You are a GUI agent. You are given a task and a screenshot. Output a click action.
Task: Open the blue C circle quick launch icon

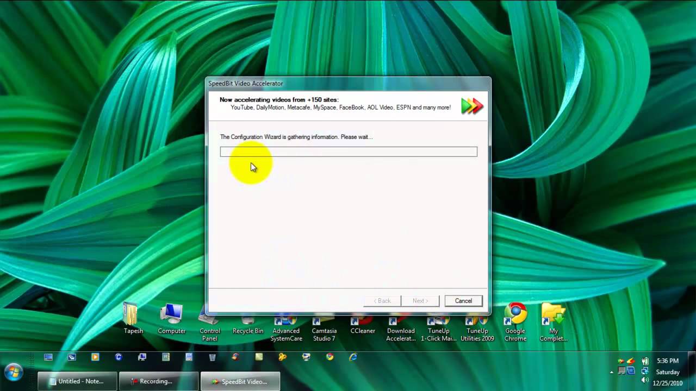[x=119, y=357]
